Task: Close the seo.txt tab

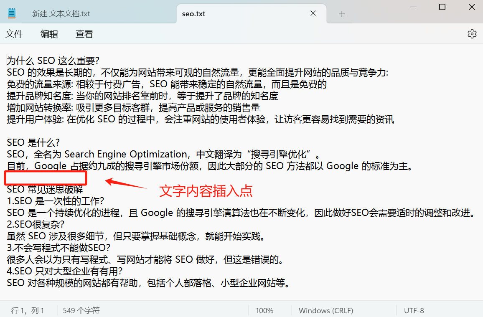Action: 313,13
